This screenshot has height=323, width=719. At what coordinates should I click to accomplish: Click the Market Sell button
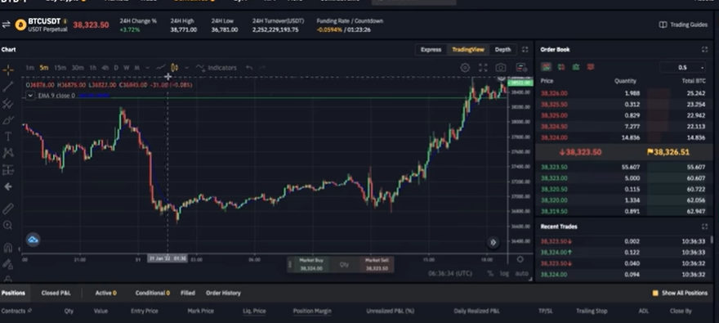(x=377, y=264)
